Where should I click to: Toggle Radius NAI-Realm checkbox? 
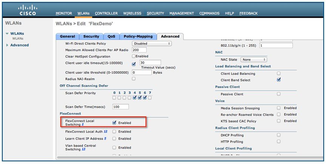(x=134, y=79)
